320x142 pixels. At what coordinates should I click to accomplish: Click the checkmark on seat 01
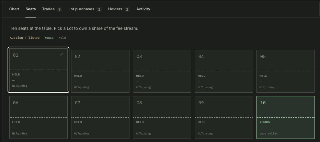click(61, 55)
